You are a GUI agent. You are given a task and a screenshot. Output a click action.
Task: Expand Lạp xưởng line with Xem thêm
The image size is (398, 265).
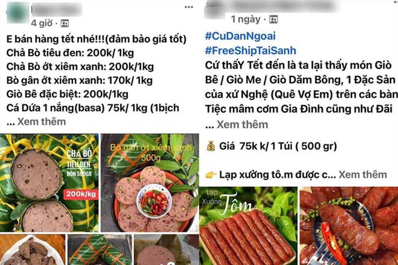[363, 174]
